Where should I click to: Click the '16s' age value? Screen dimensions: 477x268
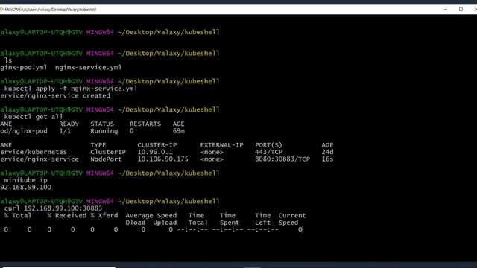pos(327,159)
